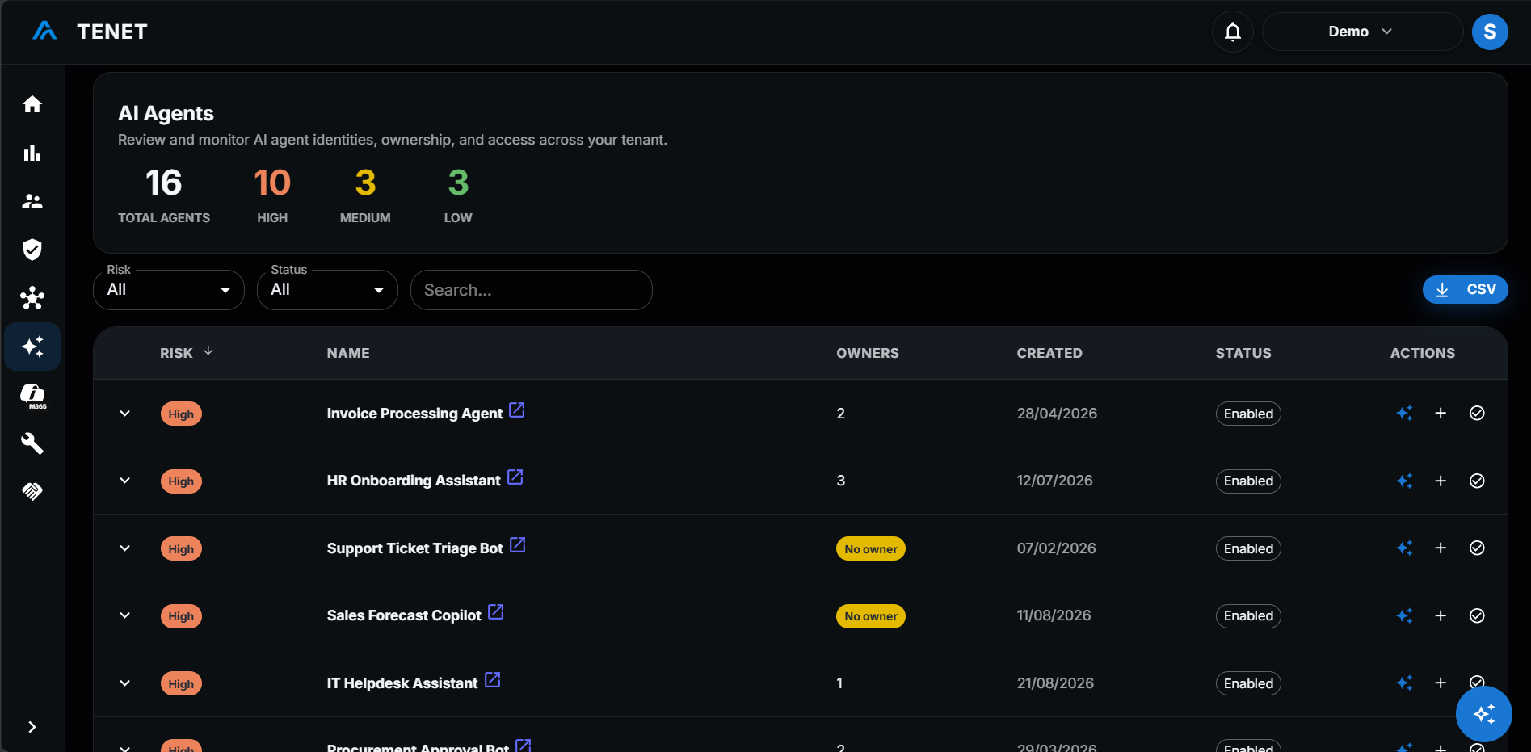Screen dimensions: 1531x752
Task: Expand the sidebar navigation chevron
Action: click(x=32, y=727)
